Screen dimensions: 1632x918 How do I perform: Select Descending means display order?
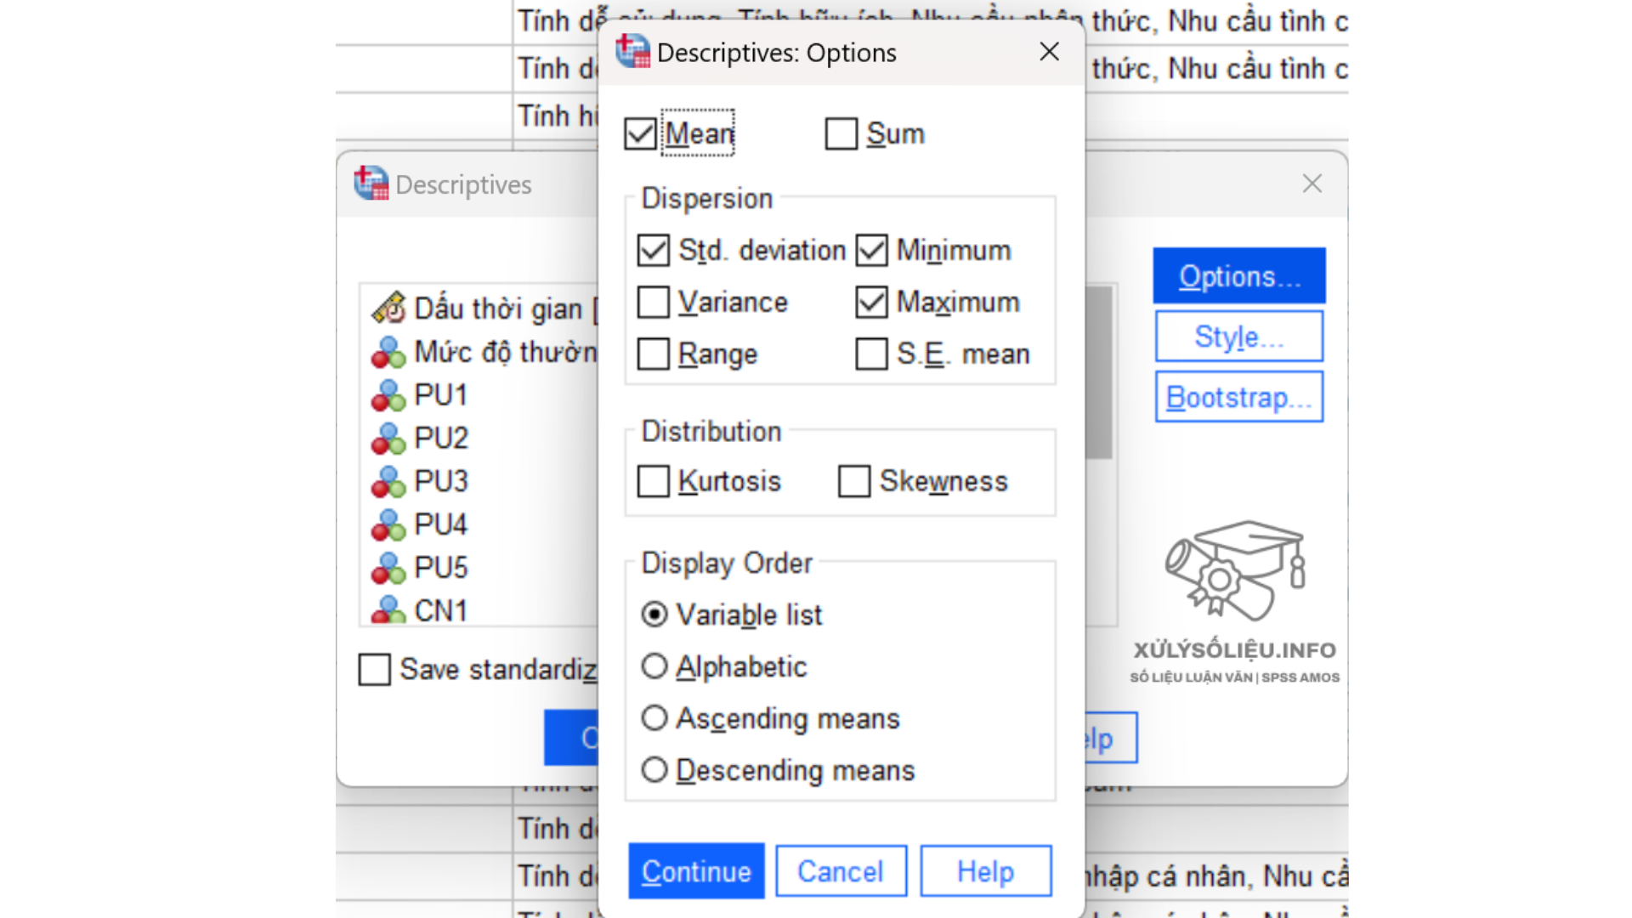(654, 770)
